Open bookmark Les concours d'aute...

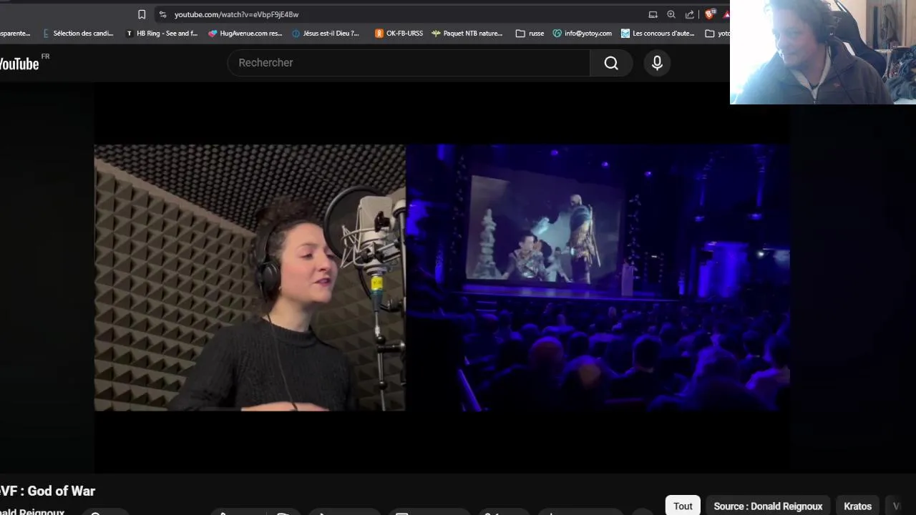click(658, 33)
